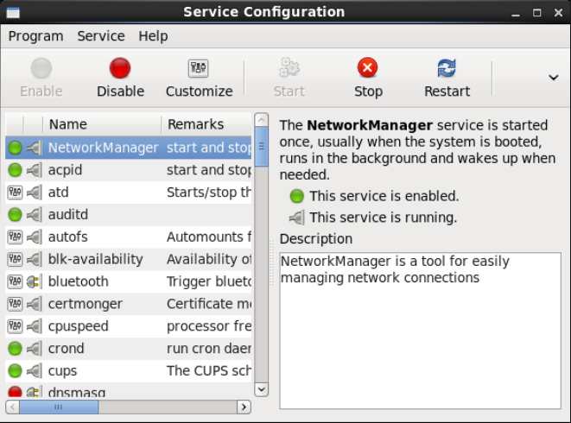Expand the toolbar overflow arrow
571x423 pixels.
click(x=554, y=77)
